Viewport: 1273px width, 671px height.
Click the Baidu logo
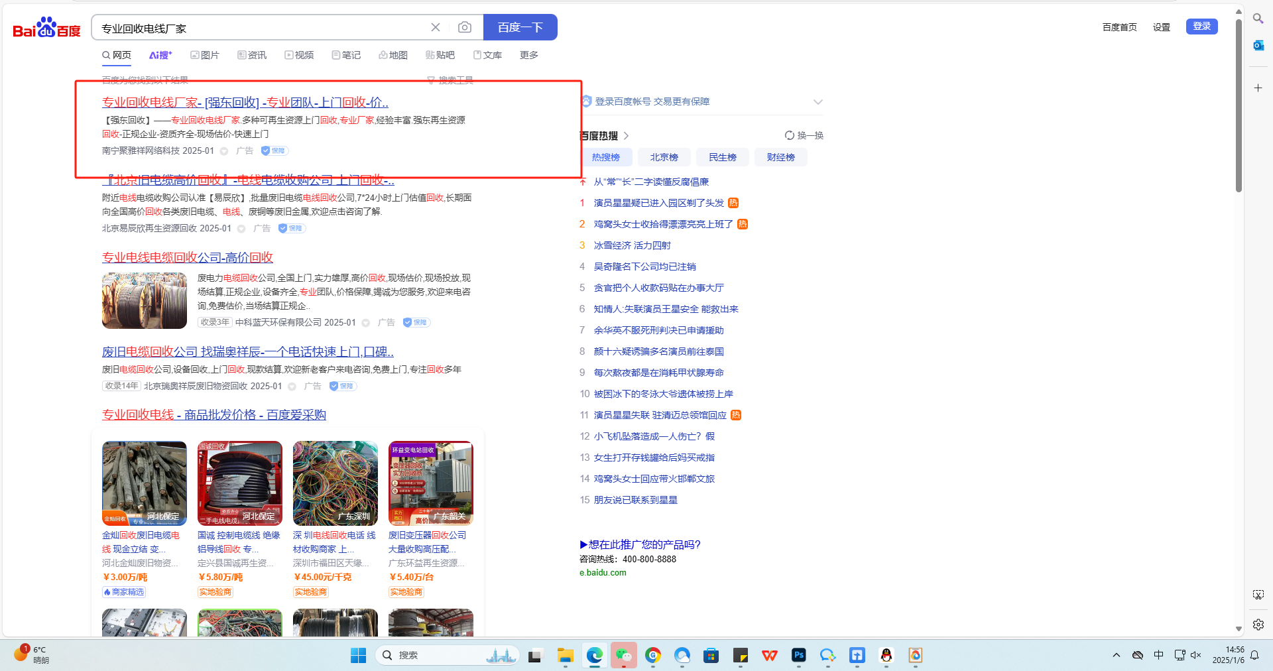pyautogui.click(x=46, y=28)
